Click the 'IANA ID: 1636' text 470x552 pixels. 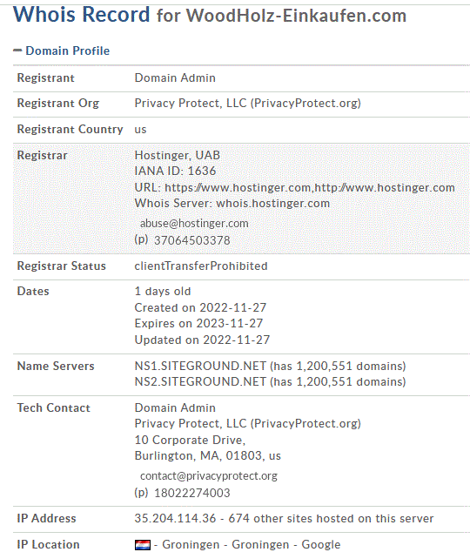pyautogui.click(x=175, y=172)
